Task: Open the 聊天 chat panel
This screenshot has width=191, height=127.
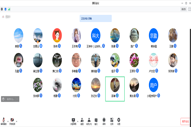Action: tap(96, 121)
